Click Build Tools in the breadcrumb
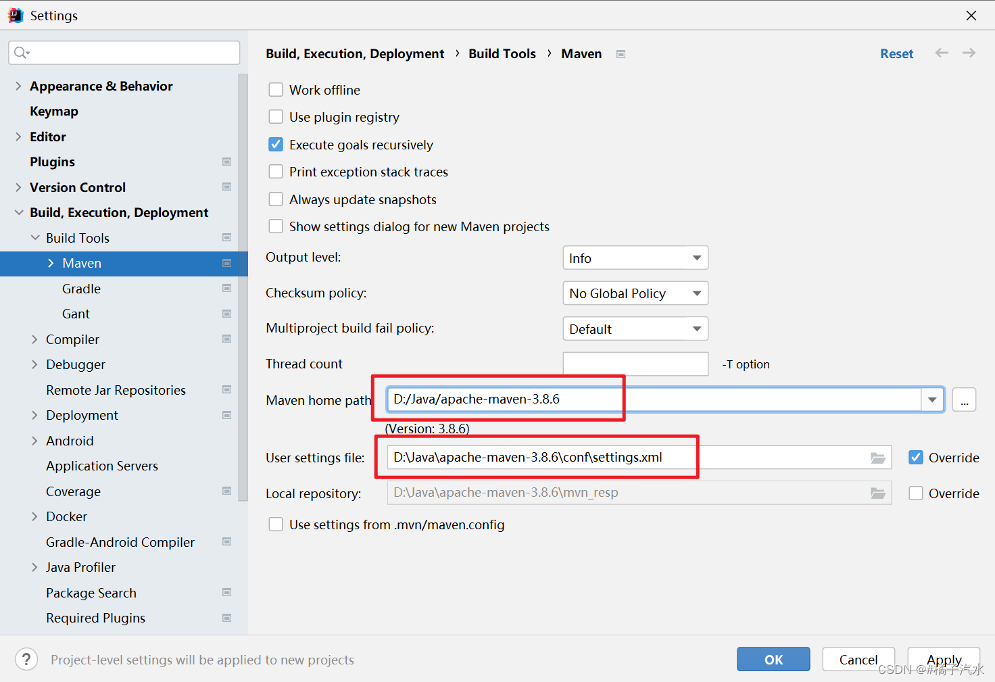Screen dimensions: 995x682 click(502, 53)
